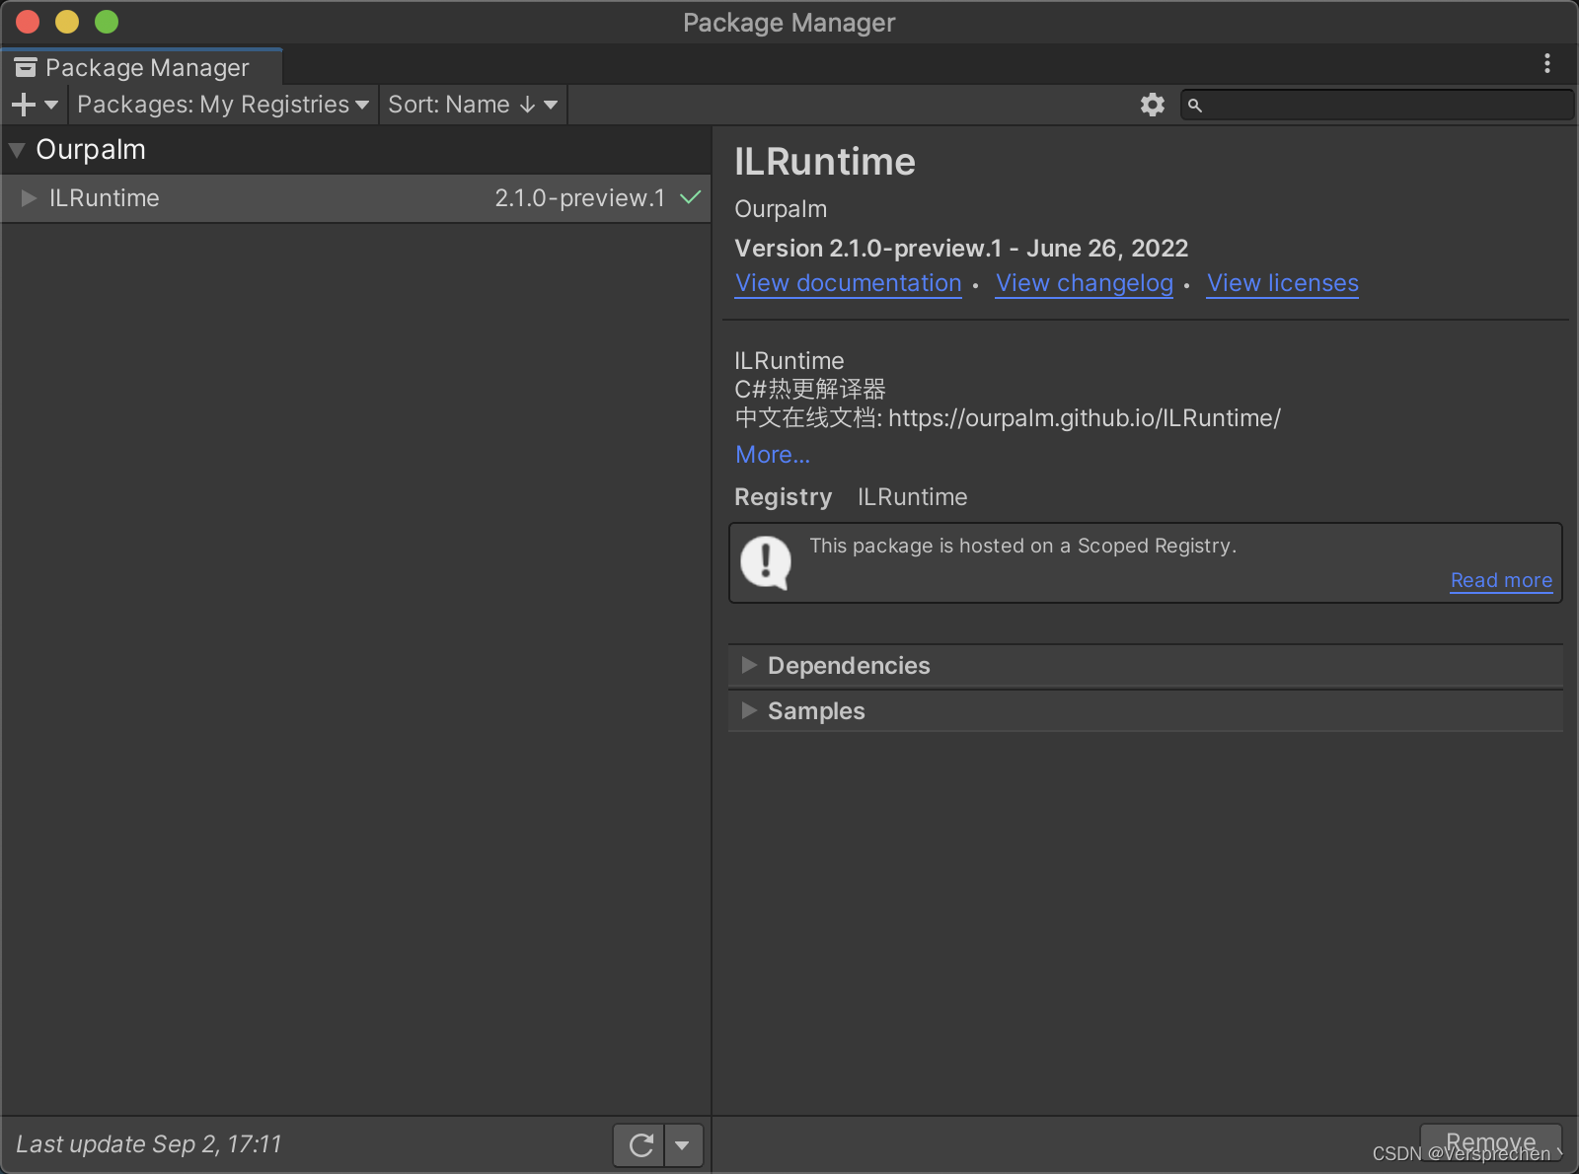Open the Packages: My Registries dropdown
This screenshot has width=1579, height=1174.
221,104
